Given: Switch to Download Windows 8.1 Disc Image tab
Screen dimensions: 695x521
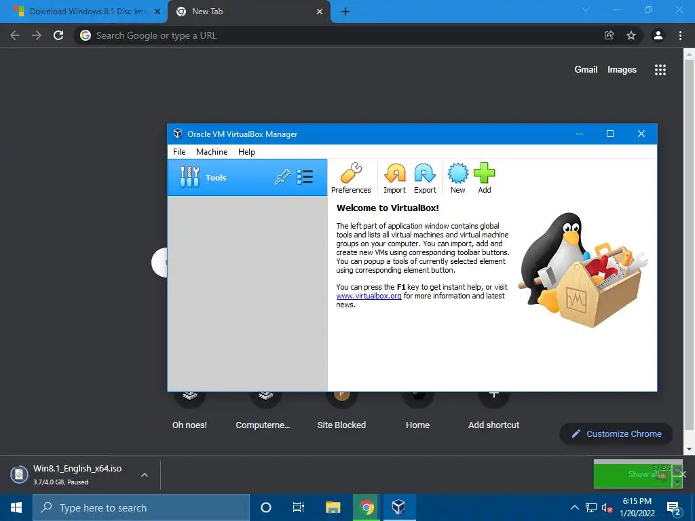Looking at the screenshot, I should point(83,12).
